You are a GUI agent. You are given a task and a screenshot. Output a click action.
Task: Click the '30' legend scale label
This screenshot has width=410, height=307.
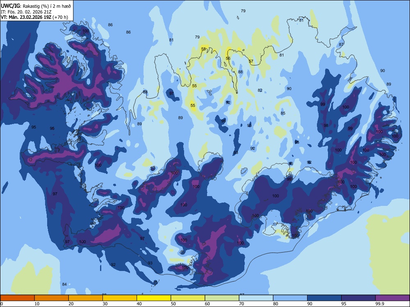point(105,304)
